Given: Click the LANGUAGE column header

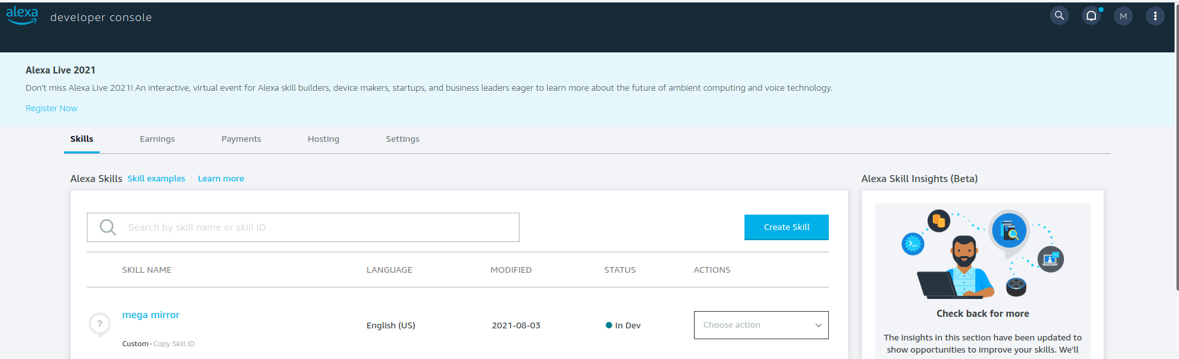Looking at the screenshot, I should pyautogui.click(x=389, y=270).
